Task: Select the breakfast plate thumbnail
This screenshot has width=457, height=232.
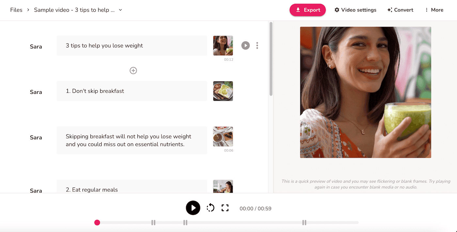Action: tap(223, 91)
